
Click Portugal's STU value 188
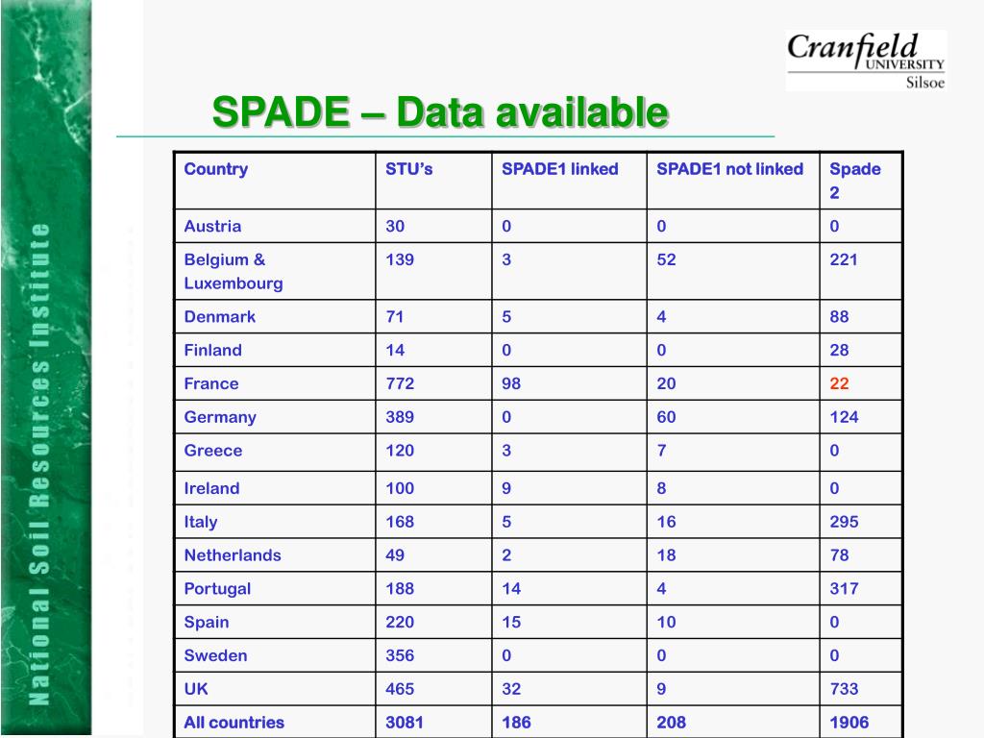click(400, 589)
